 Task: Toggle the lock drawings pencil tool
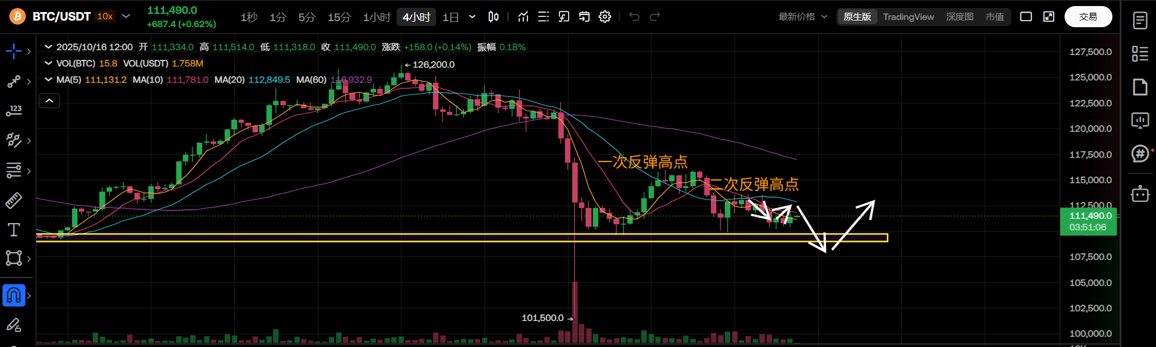click(14, 325)
